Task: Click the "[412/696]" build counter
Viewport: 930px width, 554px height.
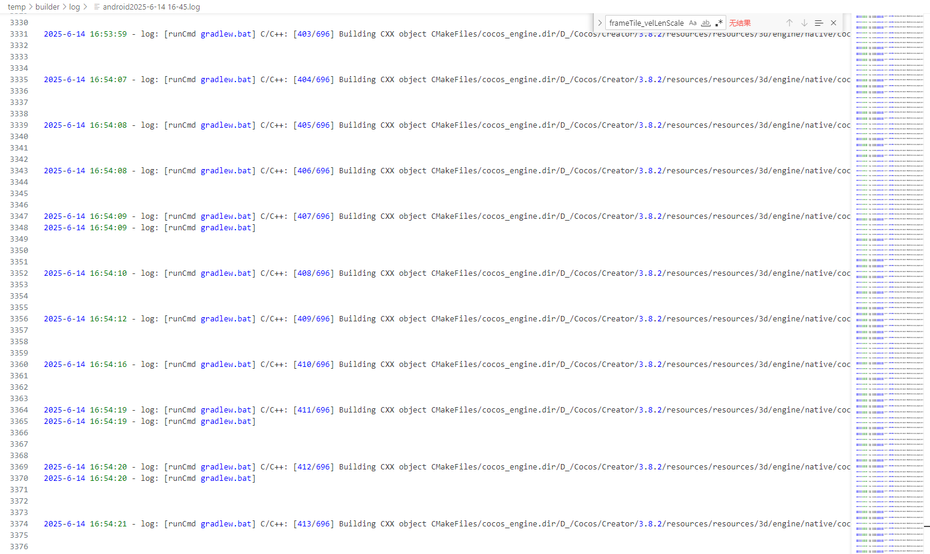Action: click(x=314, y=467)
